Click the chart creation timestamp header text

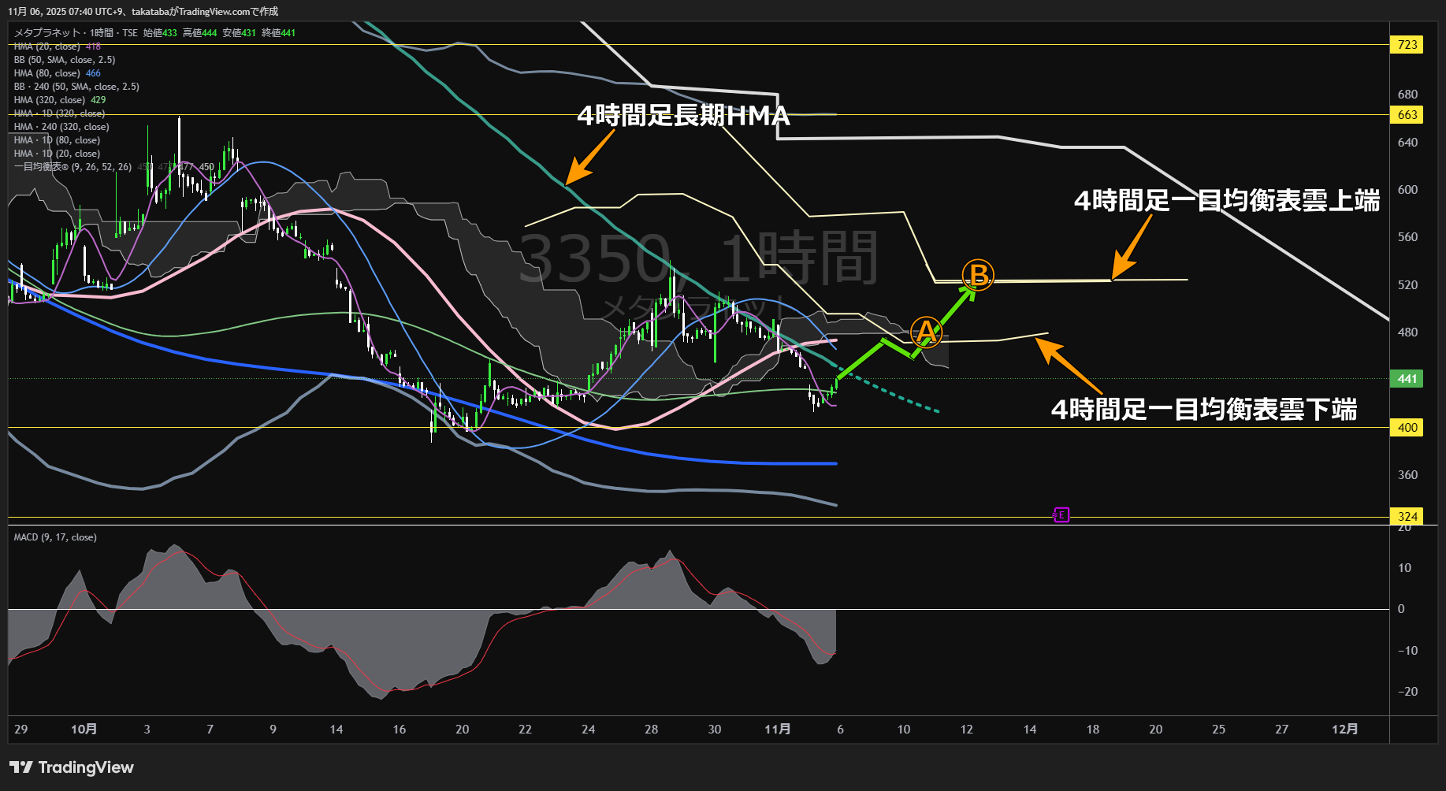[x=143, y=12]
